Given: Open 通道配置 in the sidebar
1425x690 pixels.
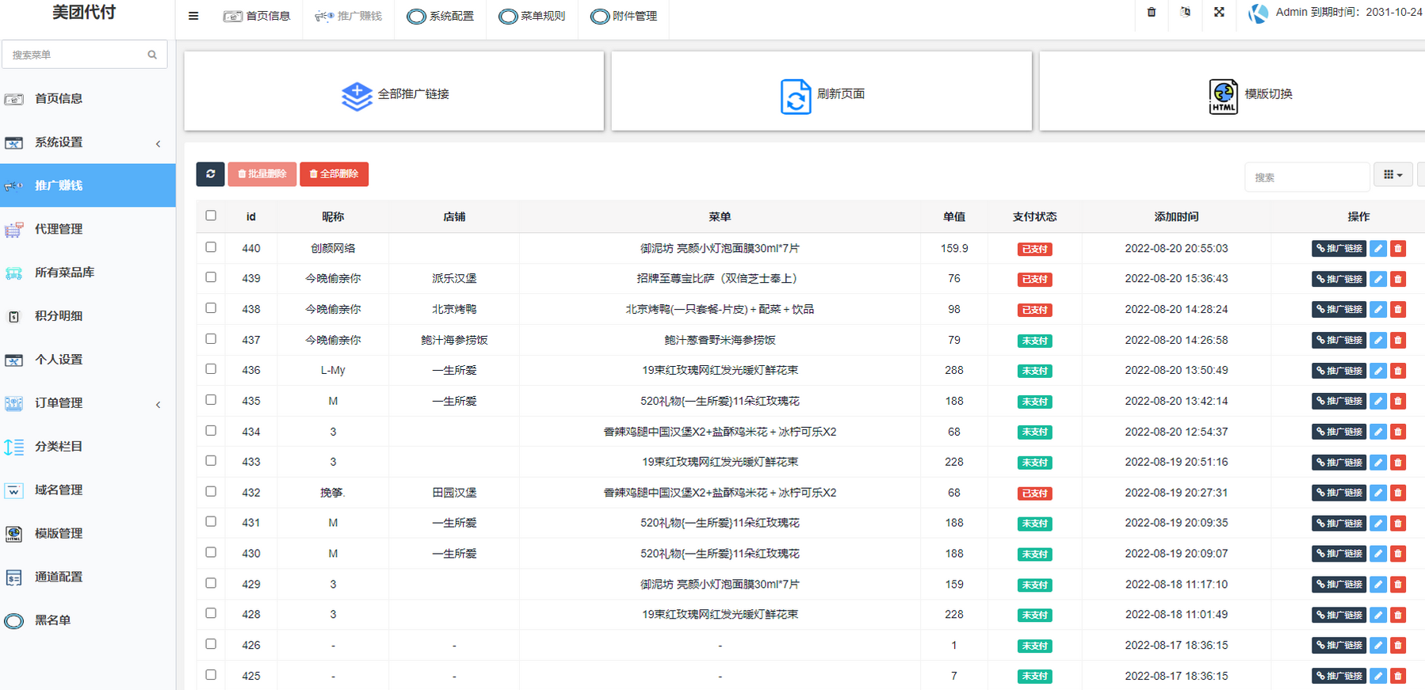Looking at the screenshot, I should point(87,578).
